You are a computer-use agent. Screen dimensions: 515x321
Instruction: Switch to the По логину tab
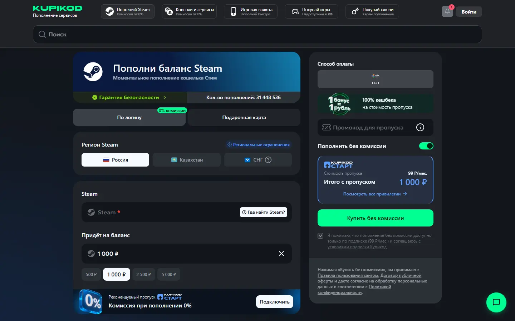point(129,117)
